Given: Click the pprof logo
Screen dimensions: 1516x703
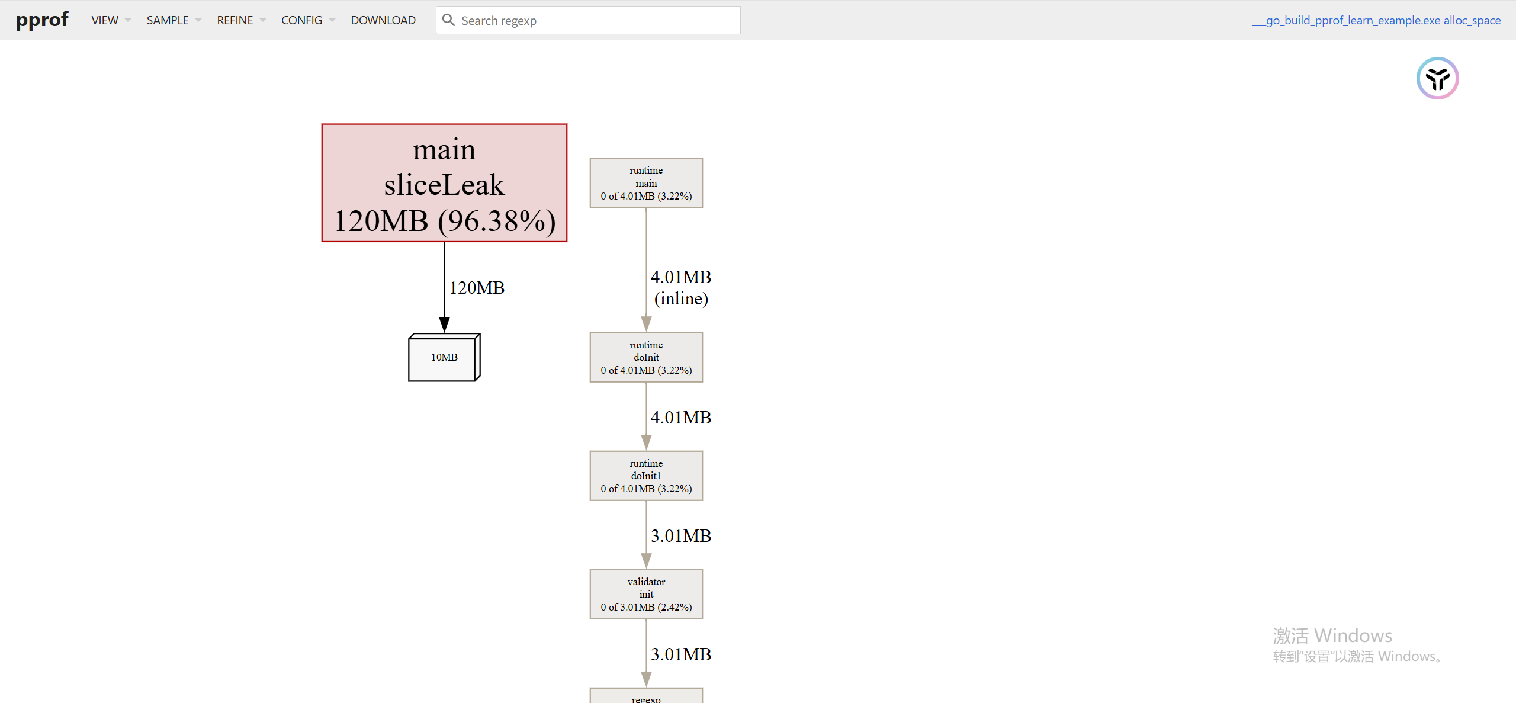Looking at the screenshot, I should (x=42, y=20).
